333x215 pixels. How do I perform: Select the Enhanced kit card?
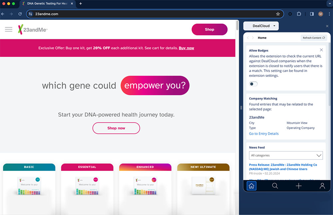[145, 189]
